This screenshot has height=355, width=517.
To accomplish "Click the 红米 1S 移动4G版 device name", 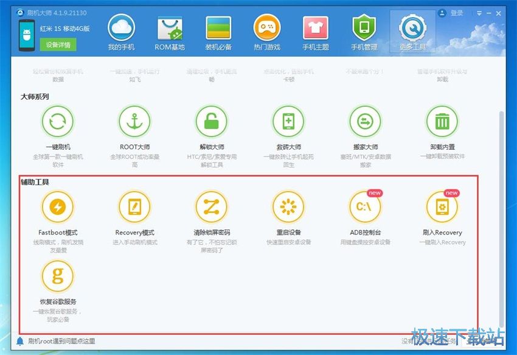I will pyautogui.click(x=65, y=29).
